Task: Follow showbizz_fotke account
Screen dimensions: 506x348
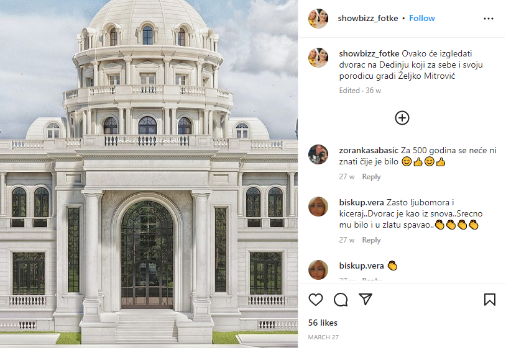Action: (422, 19)
